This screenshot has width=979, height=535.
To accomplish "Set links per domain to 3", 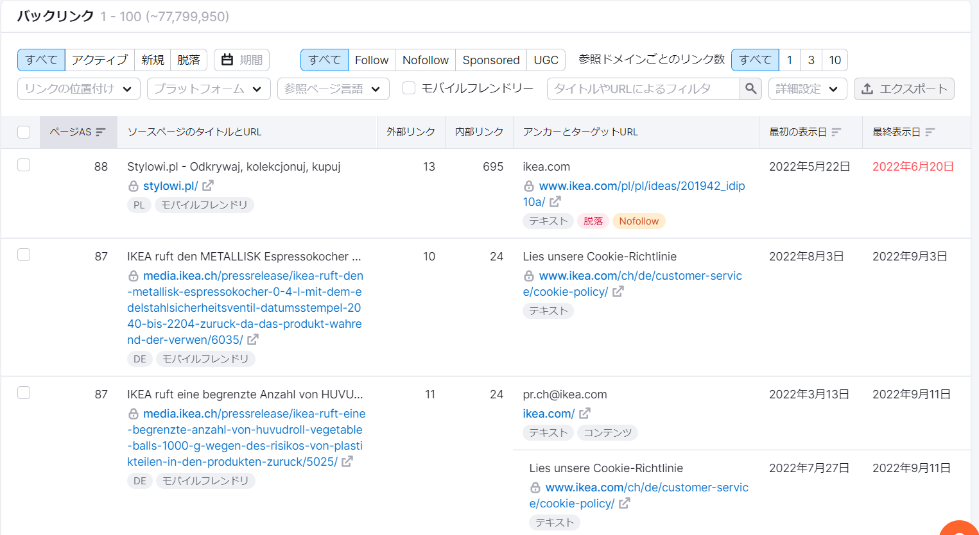I will click(811, 60).
